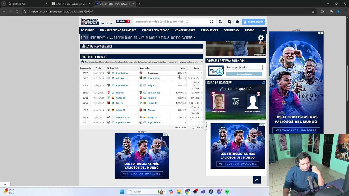Open OBS Studio from the taskbar

[195, 192]
